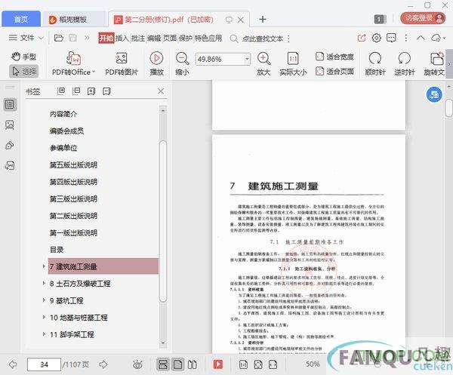Open PDF to image converter
Screen dimensions: 453x375
pyautogui.click(x=122, y=64)
